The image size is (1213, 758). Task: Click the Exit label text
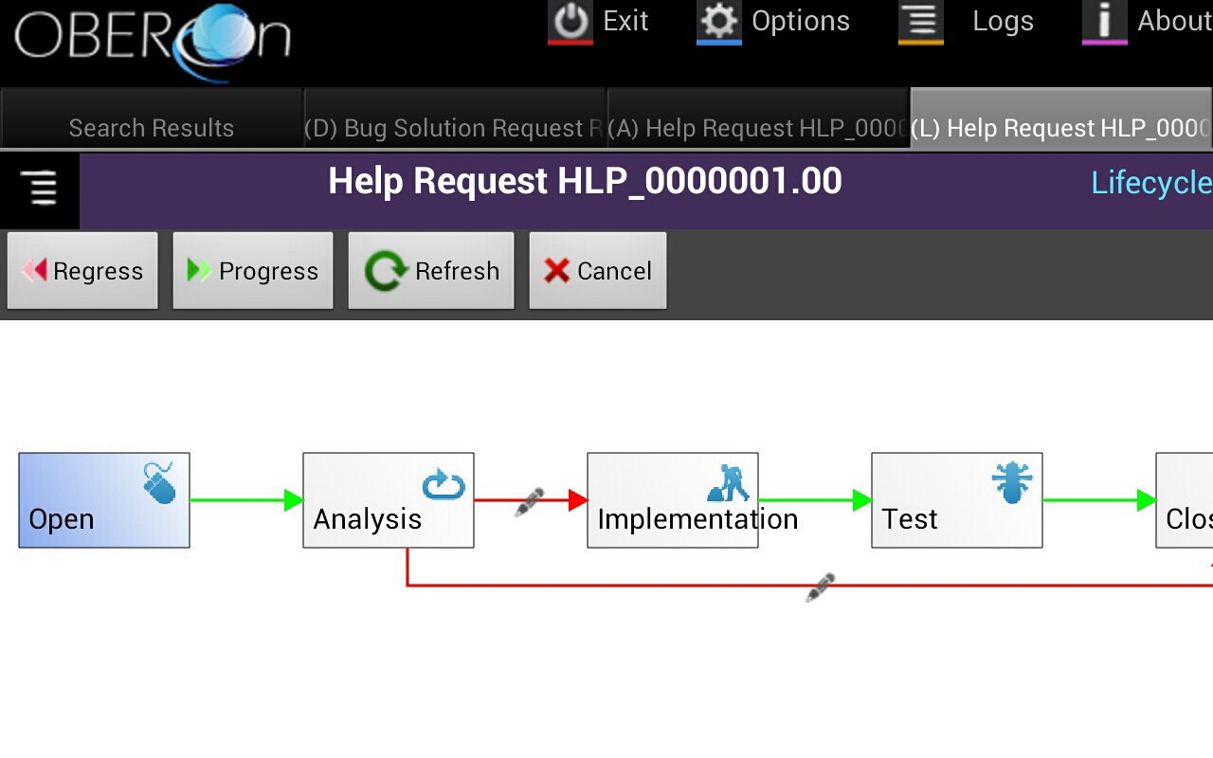tap(625, 21)
